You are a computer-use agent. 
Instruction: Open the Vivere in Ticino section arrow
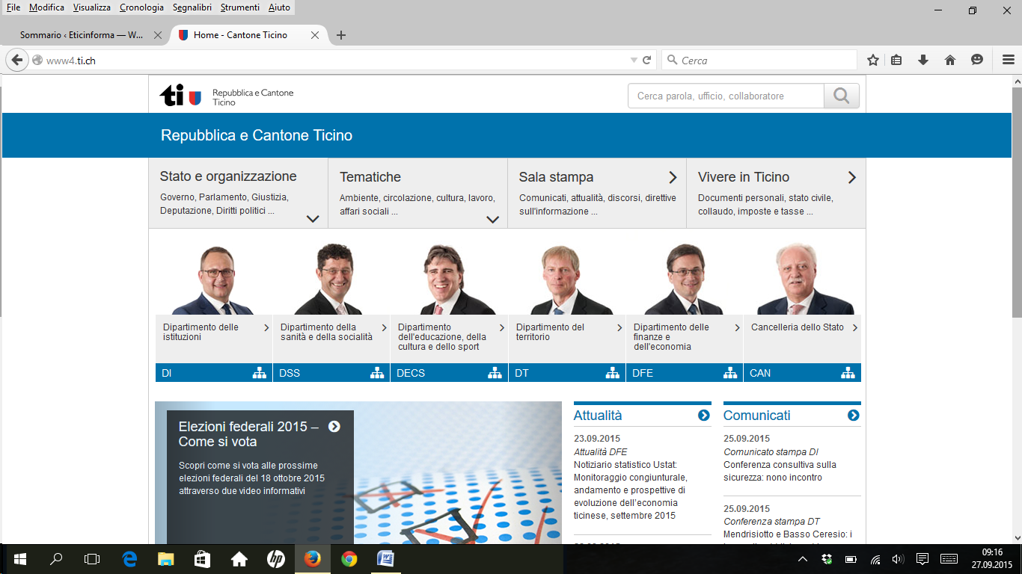851,177
